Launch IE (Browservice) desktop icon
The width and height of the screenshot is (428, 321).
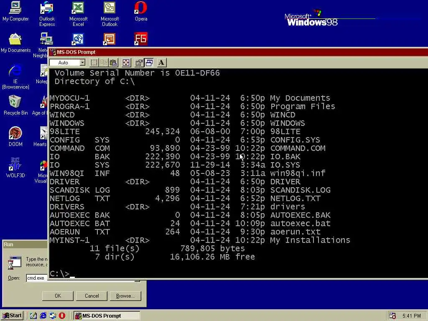[x=15, y=76]
